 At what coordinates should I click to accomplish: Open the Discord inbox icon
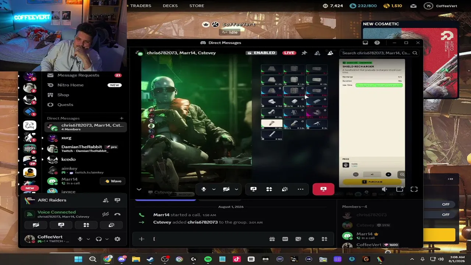365,43
